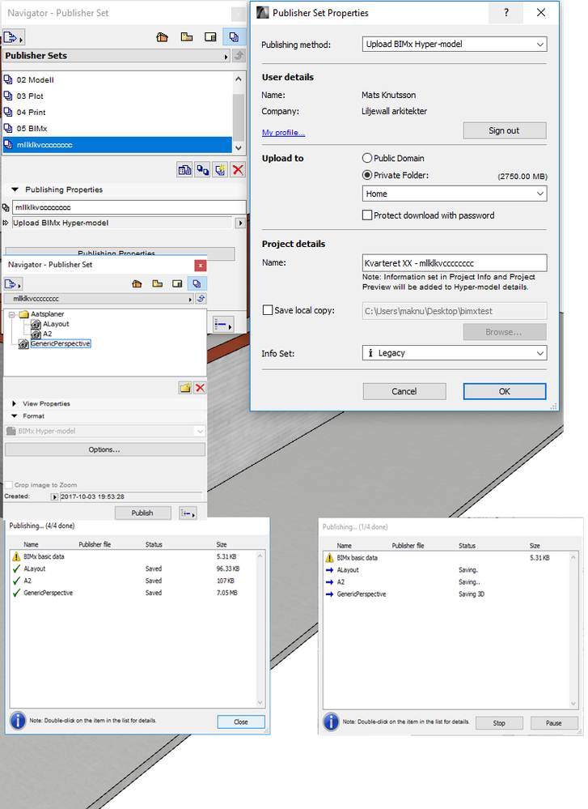
Task: Click the partly hidden list-options icon behind lower Navigator
Action: [223, 325]
